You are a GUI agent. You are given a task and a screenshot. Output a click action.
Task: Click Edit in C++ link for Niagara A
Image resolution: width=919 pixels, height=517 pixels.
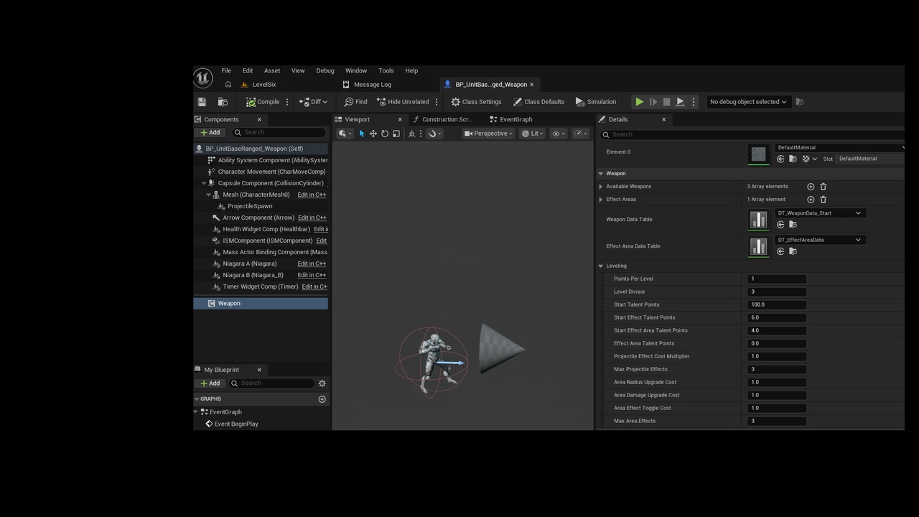[x=312, y=264]
